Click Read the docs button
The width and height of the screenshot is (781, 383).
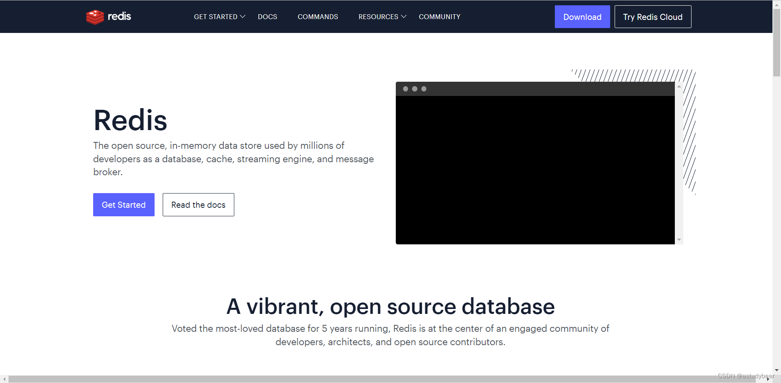(x=198, y=205)
